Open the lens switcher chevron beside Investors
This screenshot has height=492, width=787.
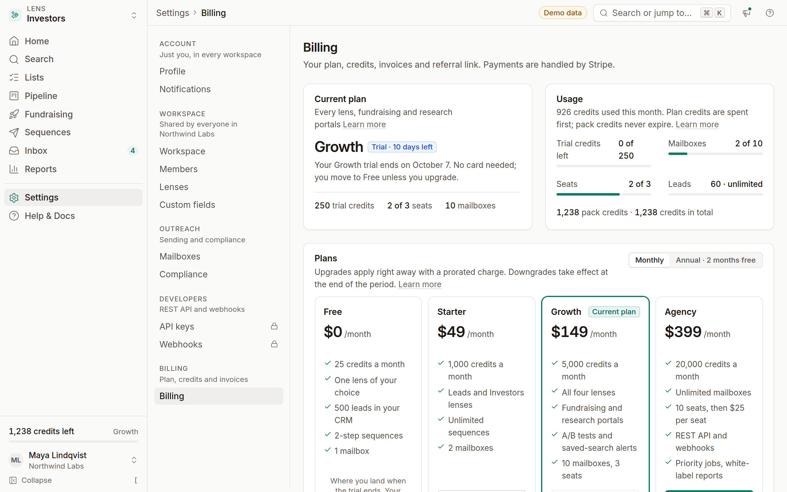coord(134,15)
